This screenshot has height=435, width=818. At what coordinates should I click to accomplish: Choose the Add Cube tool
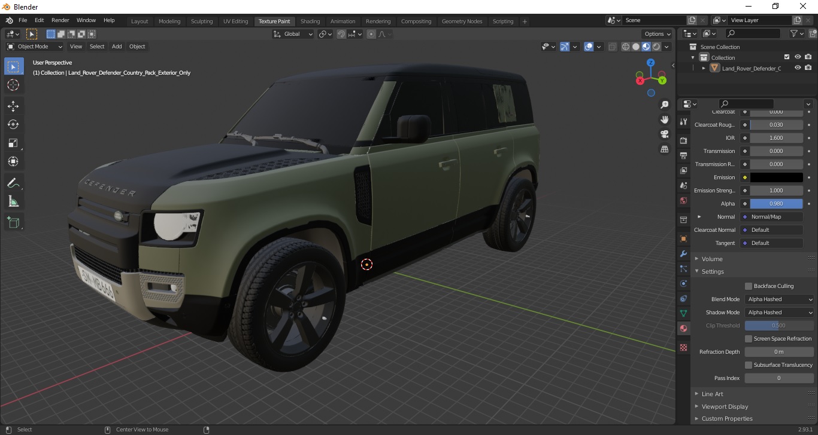tap(13, 222)
